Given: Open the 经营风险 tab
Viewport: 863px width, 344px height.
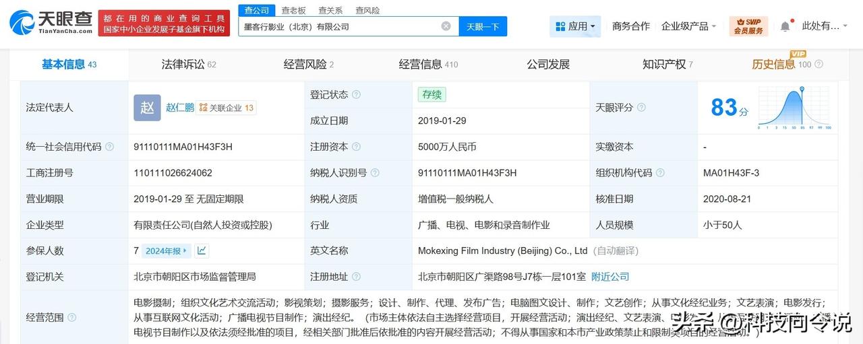Looking at the screenshot, I should coord(308,65).
